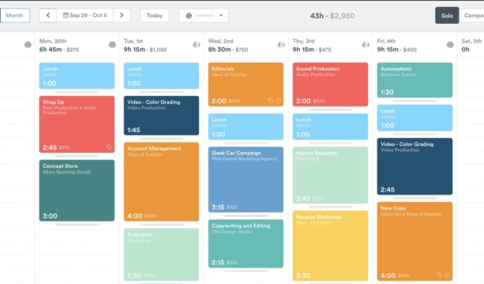
Task: Go to the next week
Action: (x=121, y=16)
